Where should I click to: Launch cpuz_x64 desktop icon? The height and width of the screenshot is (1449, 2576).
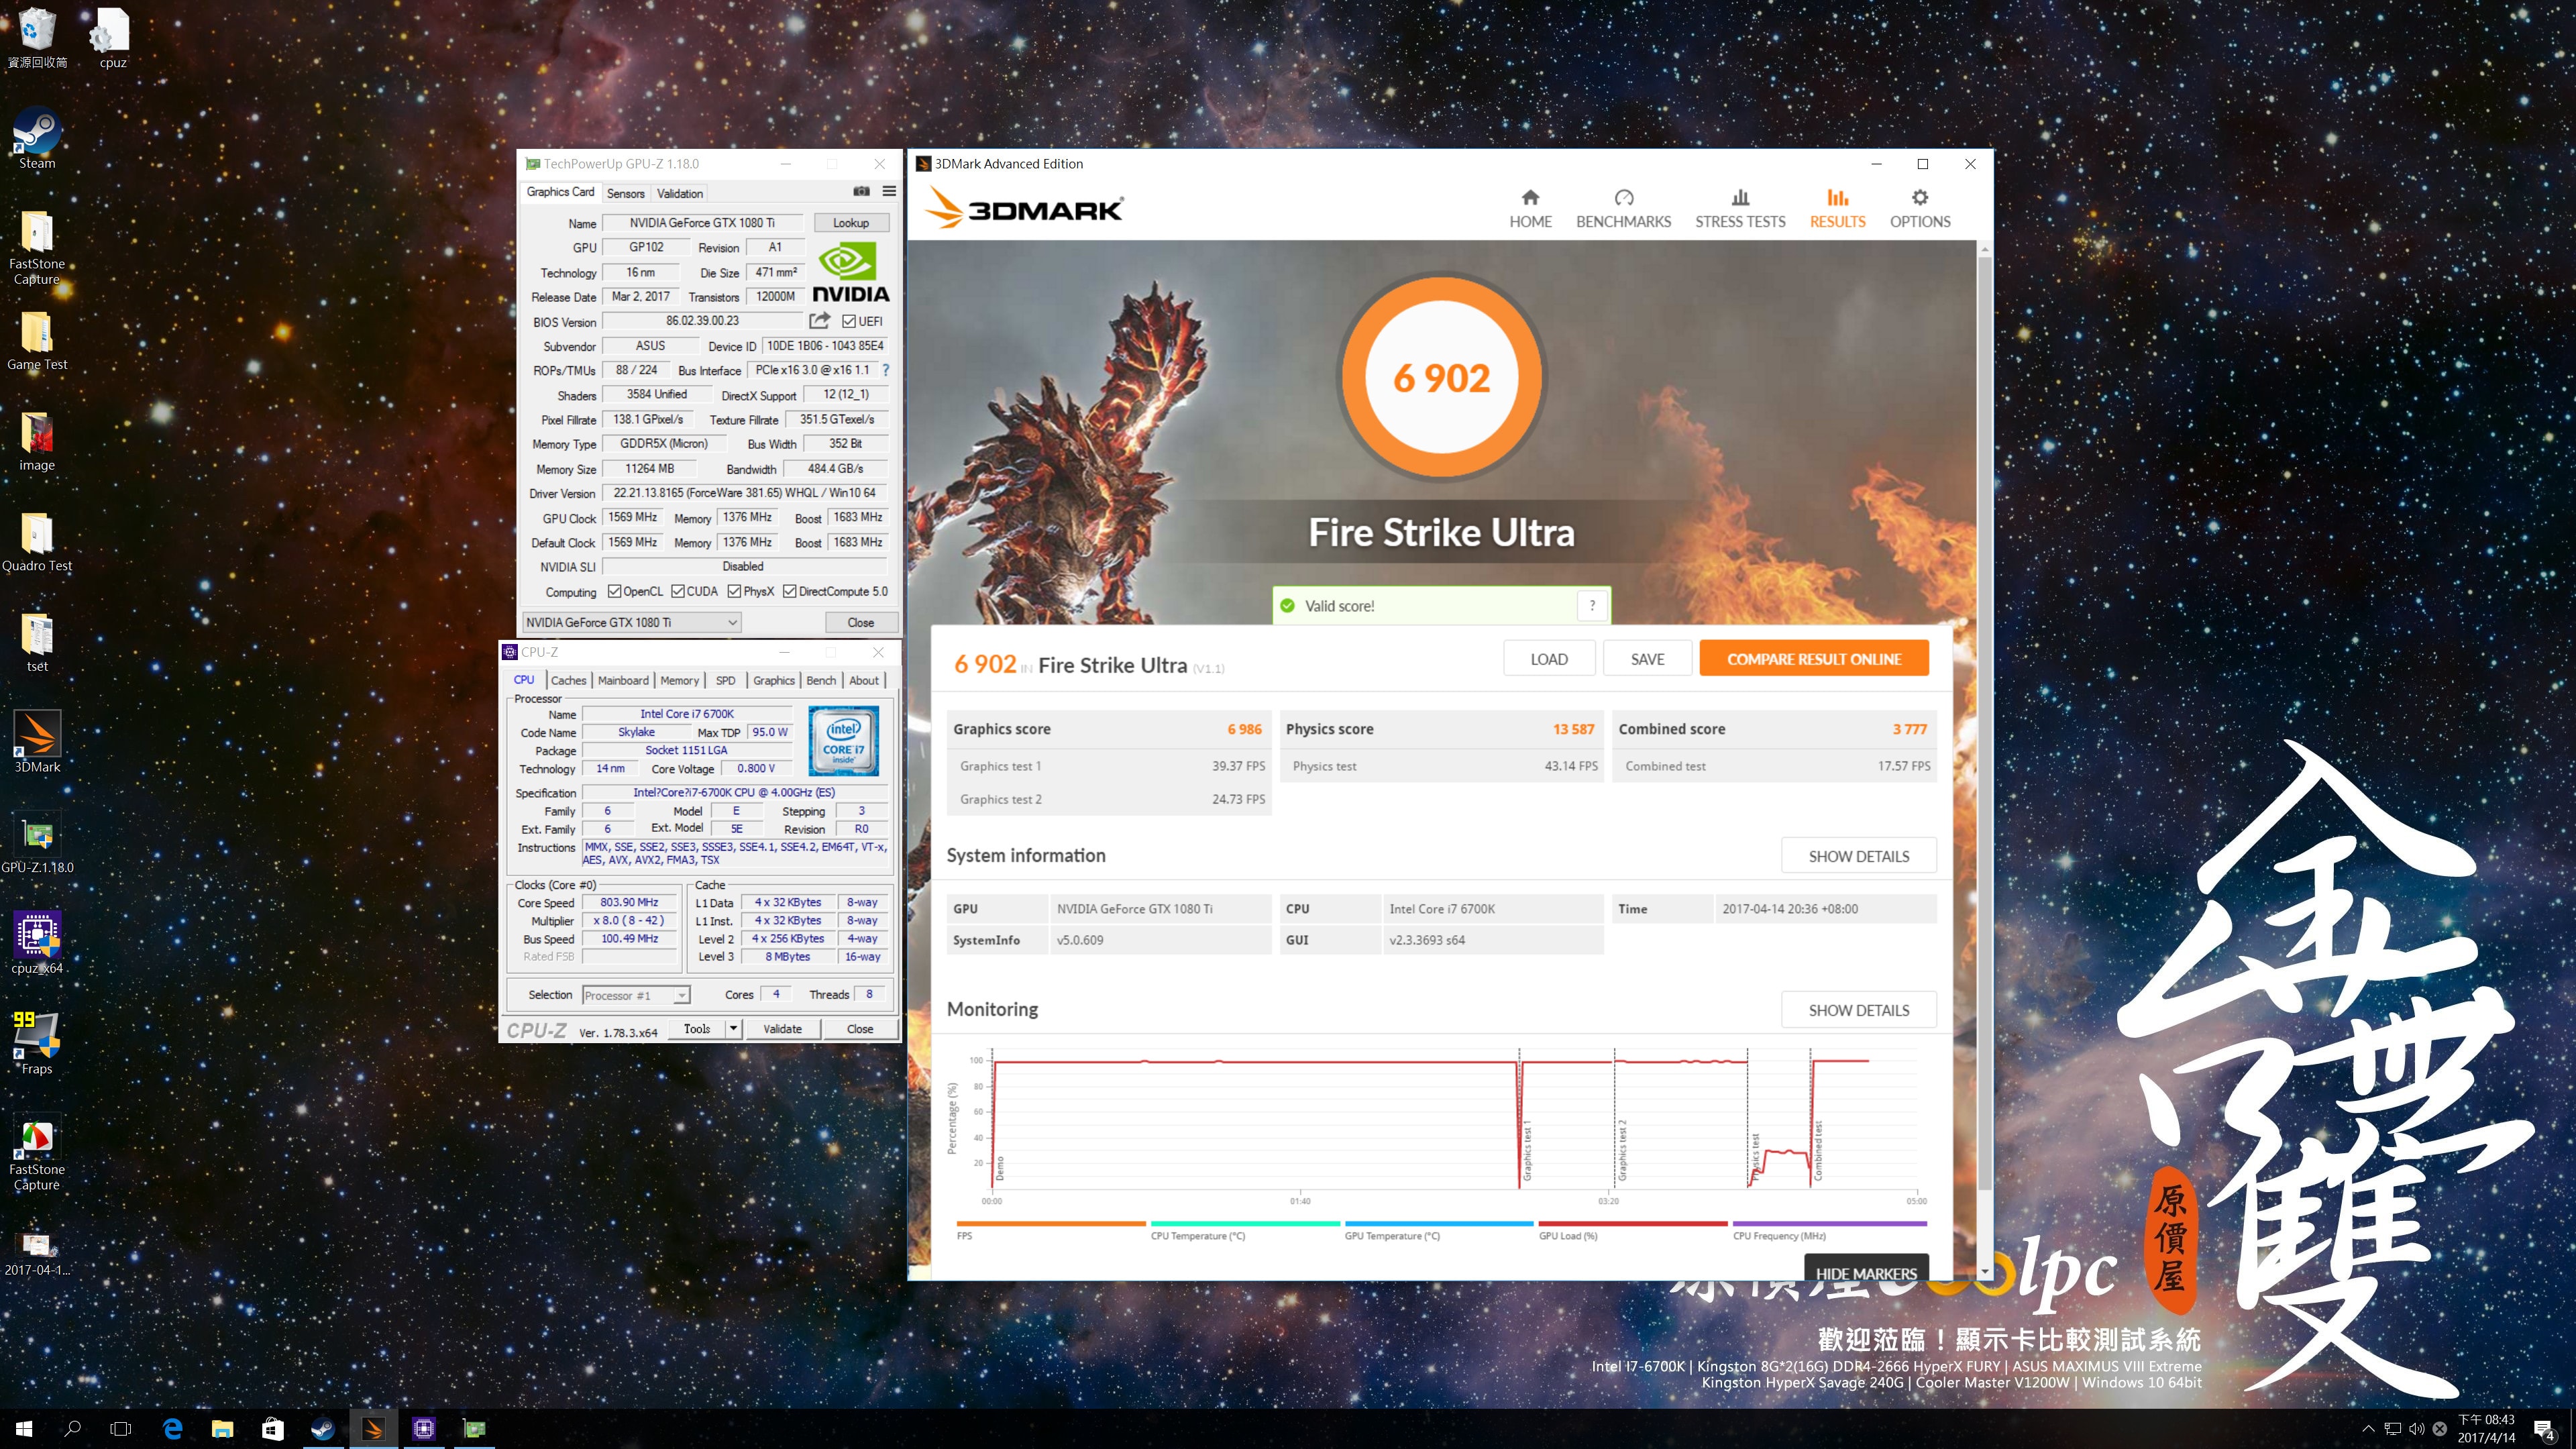coord(37,943)
